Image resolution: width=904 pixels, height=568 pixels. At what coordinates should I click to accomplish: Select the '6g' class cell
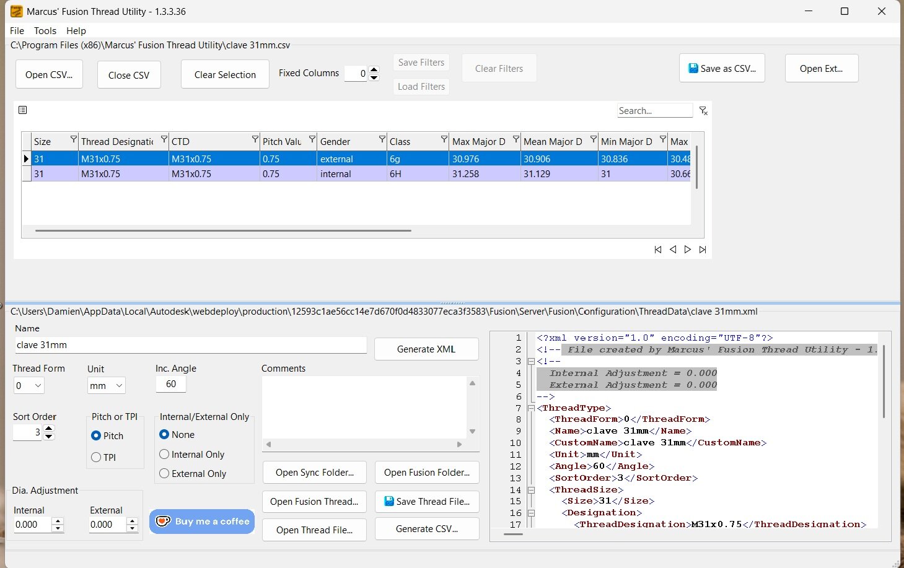click(418, 159)
